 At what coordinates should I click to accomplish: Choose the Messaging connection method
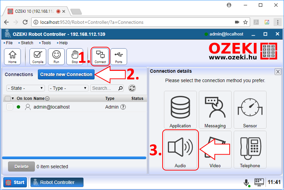tap(215, 110)
